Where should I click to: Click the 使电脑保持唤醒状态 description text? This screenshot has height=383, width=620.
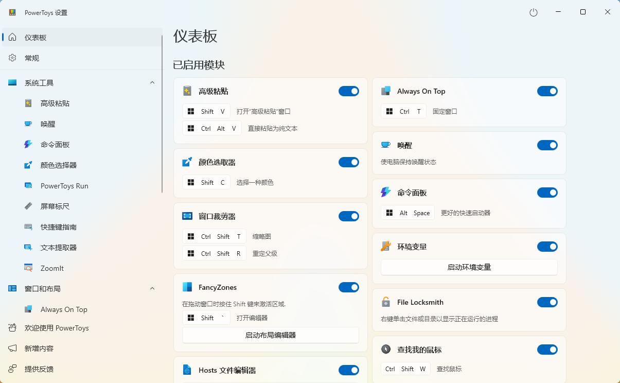[409, 162]
